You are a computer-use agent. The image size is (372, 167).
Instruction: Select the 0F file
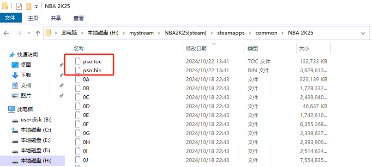point(86,124)
